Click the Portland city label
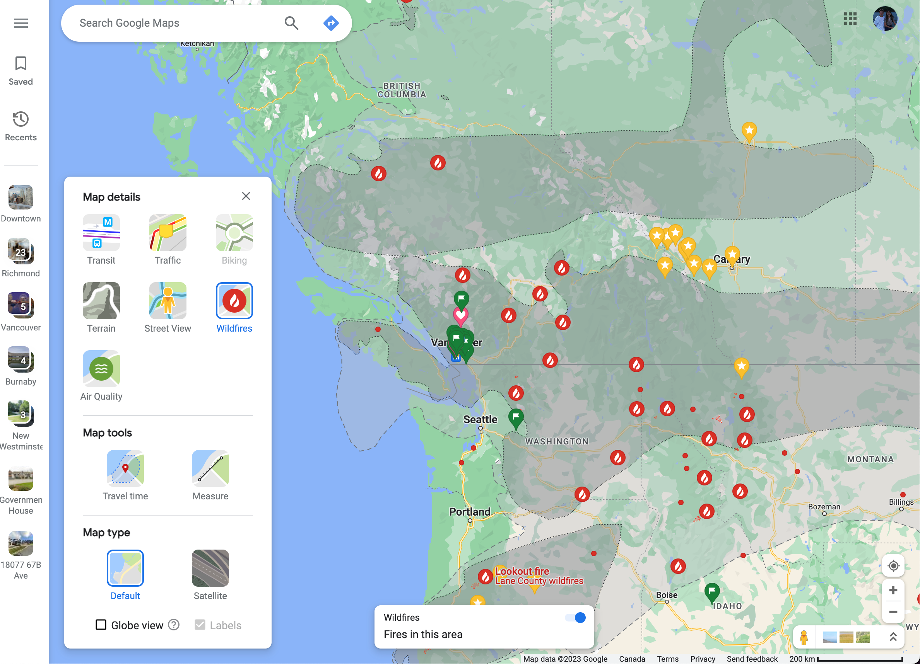 click(x=470, y=512)
